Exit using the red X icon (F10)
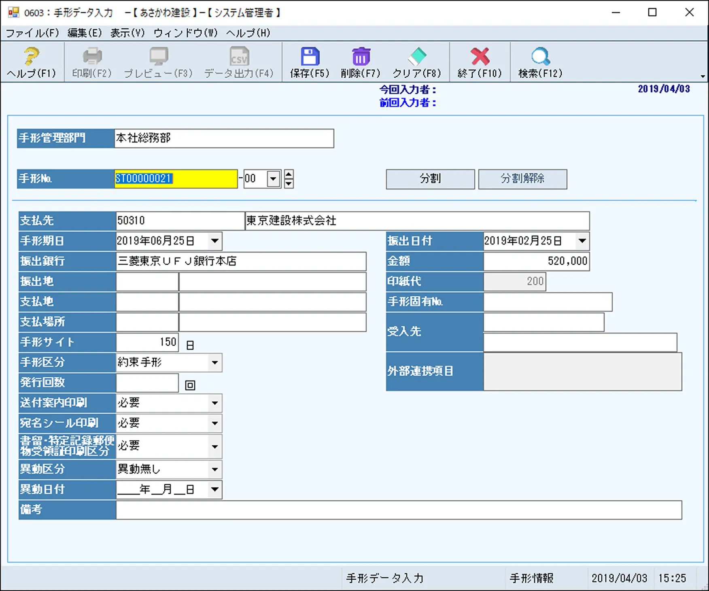 tap(480, 57)
